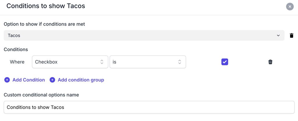Click the Add Condition link text

[x=29, y=80]
